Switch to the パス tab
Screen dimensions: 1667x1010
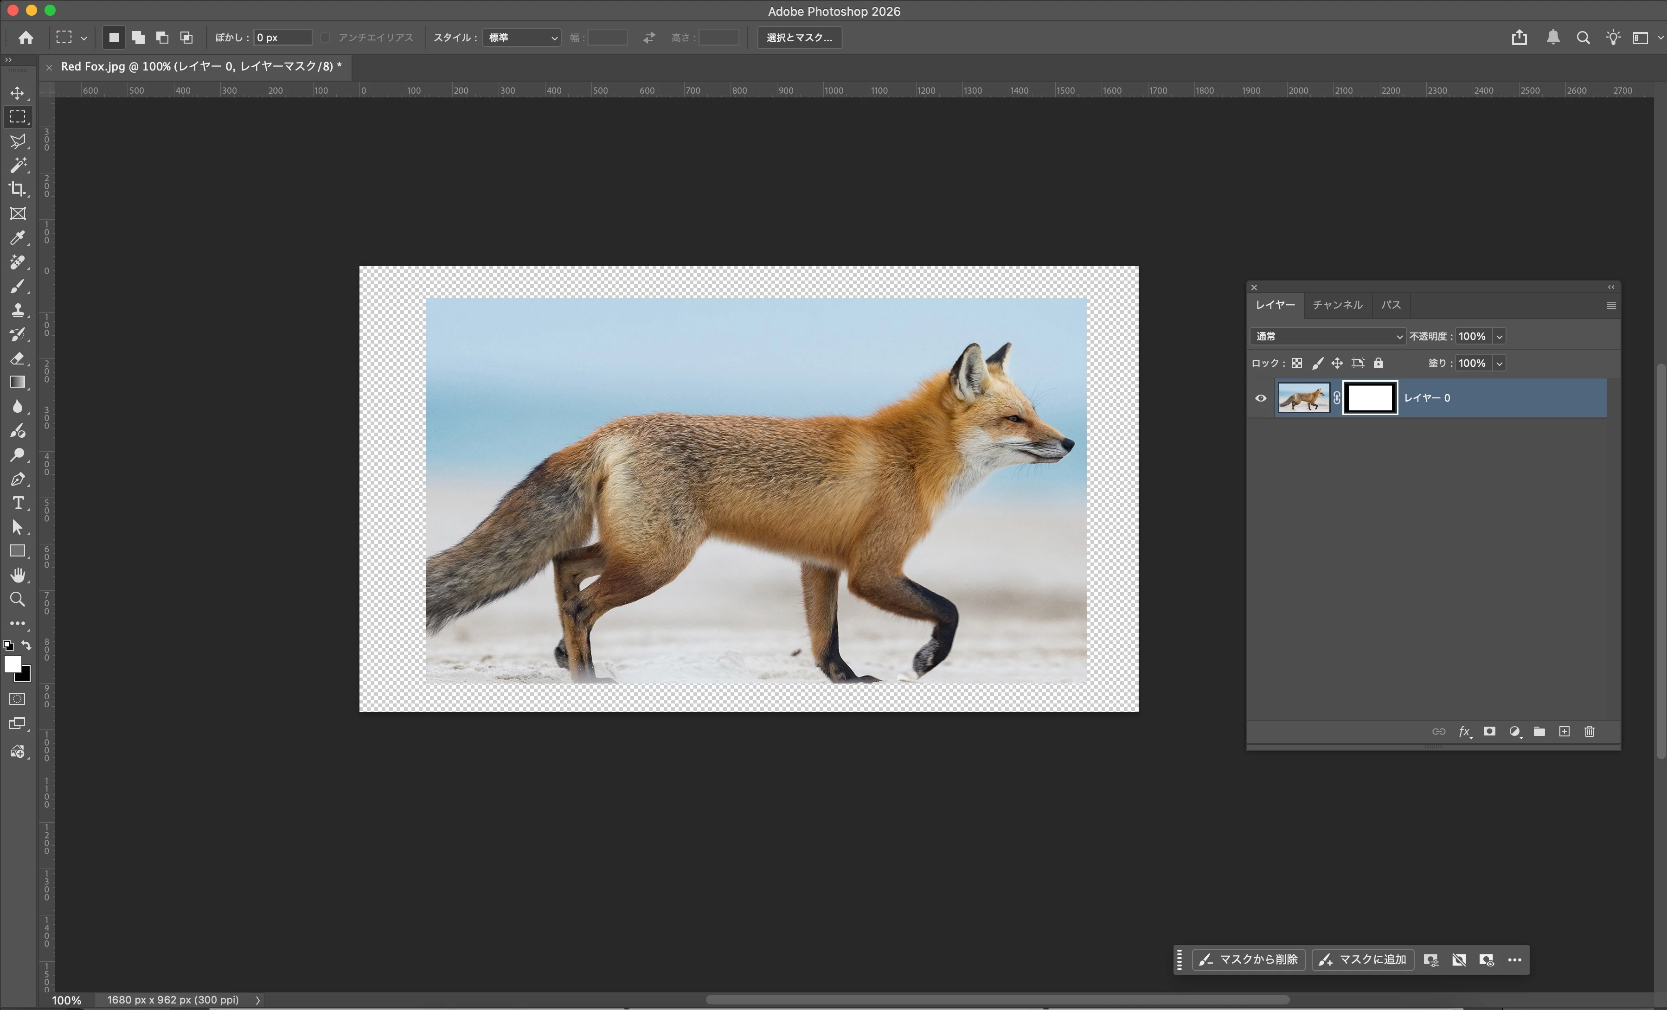(x=1390, y=305)
